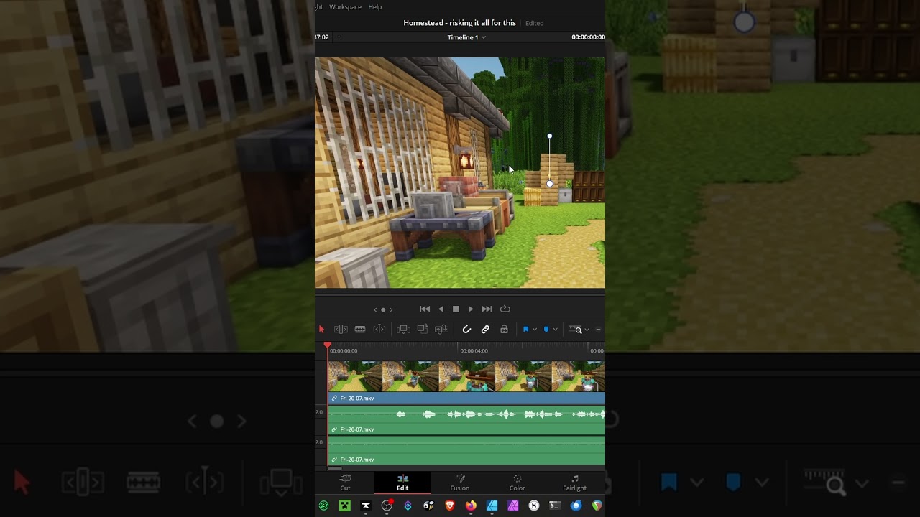
Task: Select the blue Fri-20-07.mkv video clip label
Action: 466,398
